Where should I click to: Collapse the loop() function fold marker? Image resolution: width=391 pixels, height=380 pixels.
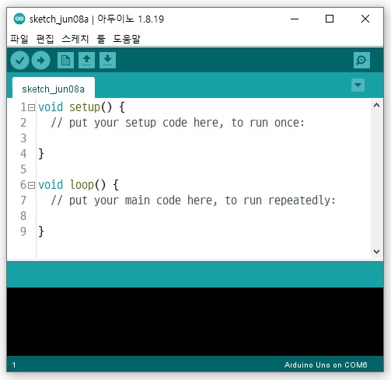click(31, 185)
